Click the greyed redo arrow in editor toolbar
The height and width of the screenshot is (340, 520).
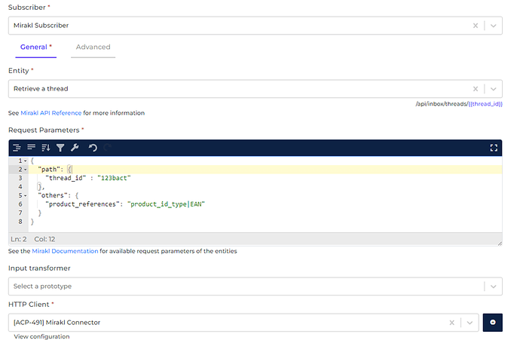107,148
